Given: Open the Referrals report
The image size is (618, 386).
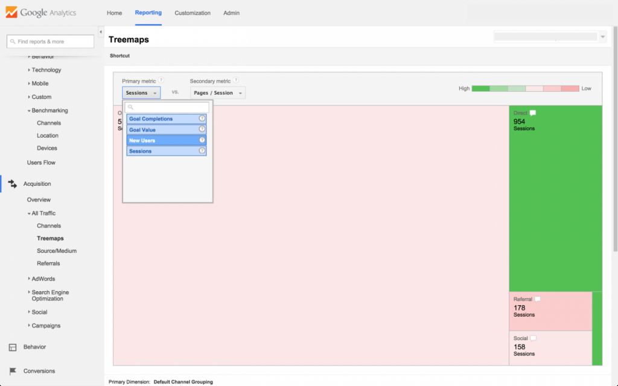Looking at the screenshot, I should pos(48,264).
